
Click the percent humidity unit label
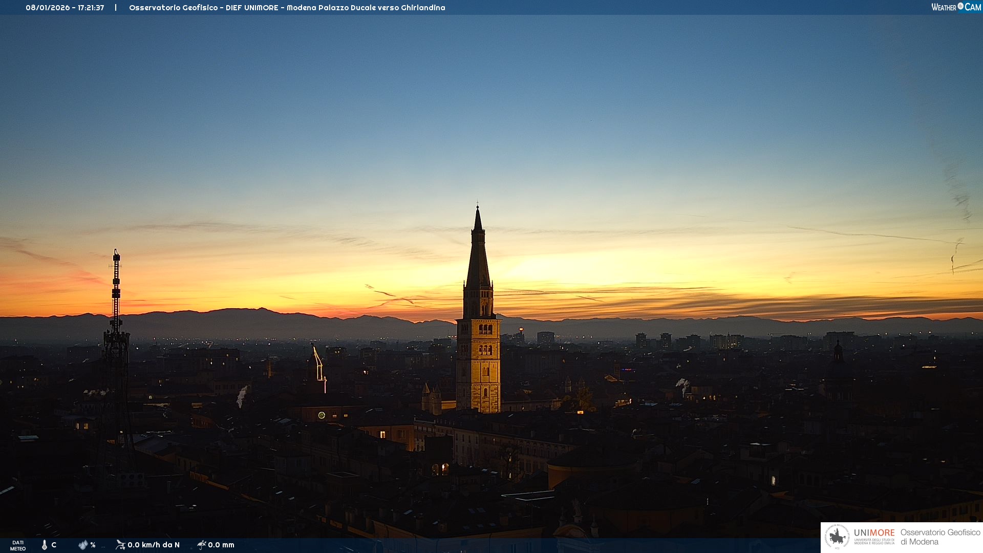[93, 545]
